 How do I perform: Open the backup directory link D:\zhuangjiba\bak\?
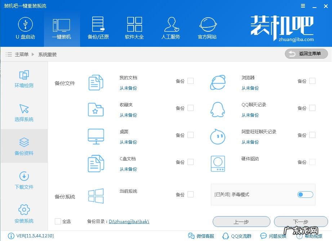pos(129,221)
